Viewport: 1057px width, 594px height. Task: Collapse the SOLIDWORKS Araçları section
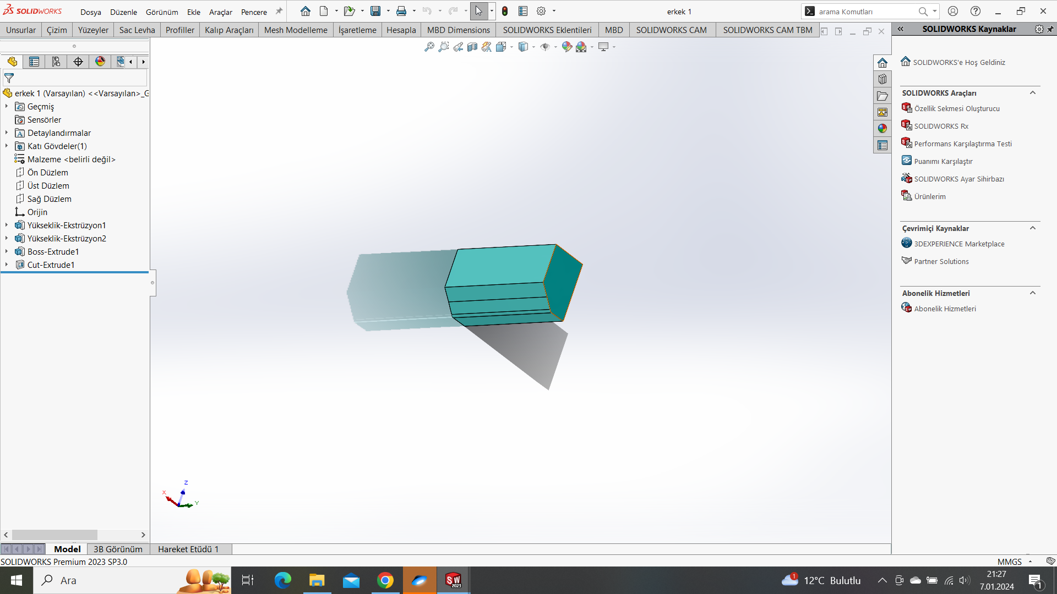tap(1033, 93)
